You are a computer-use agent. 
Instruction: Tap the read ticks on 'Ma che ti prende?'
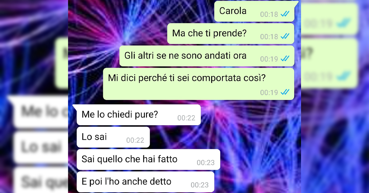click(285, 36)
